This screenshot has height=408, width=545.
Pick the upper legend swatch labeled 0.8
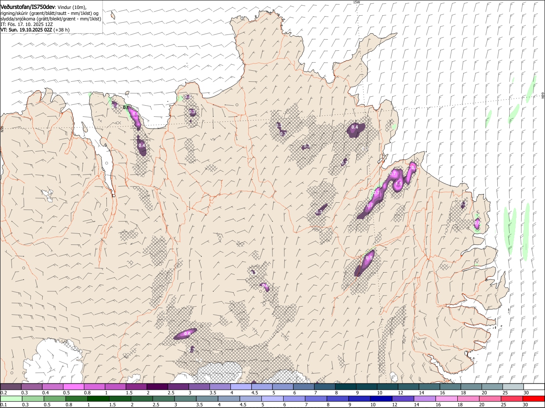coord(94,386)
